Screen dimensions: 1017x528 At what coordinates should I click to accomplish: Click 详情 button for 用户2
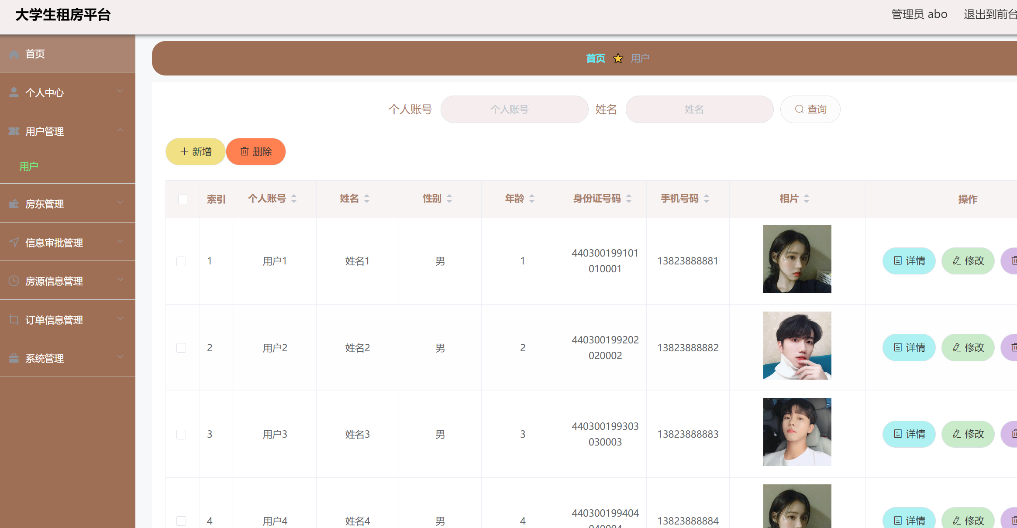909,347
